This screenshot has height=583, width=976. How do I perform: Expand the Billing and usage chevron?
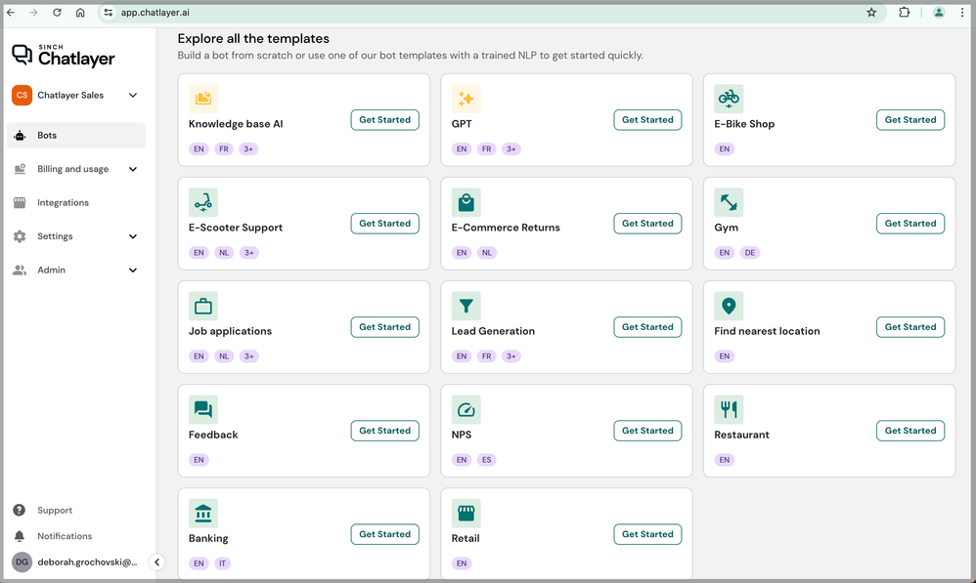(x=133, y=169)
